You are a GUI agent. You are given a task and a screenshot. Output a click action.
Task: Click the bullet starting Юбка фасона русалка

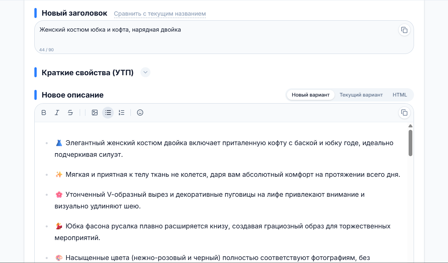tap(222, 232)
